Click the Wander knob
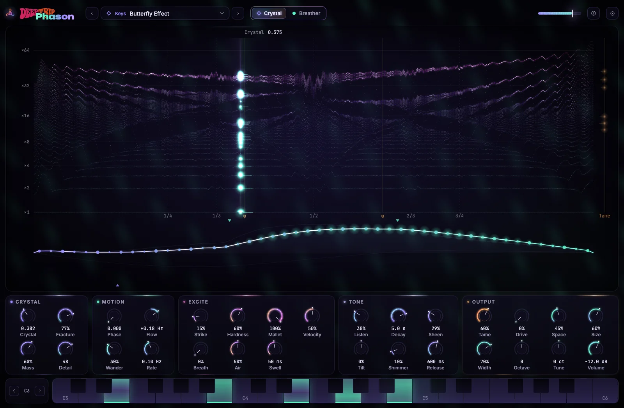624x408 pixels. point(114,349)
